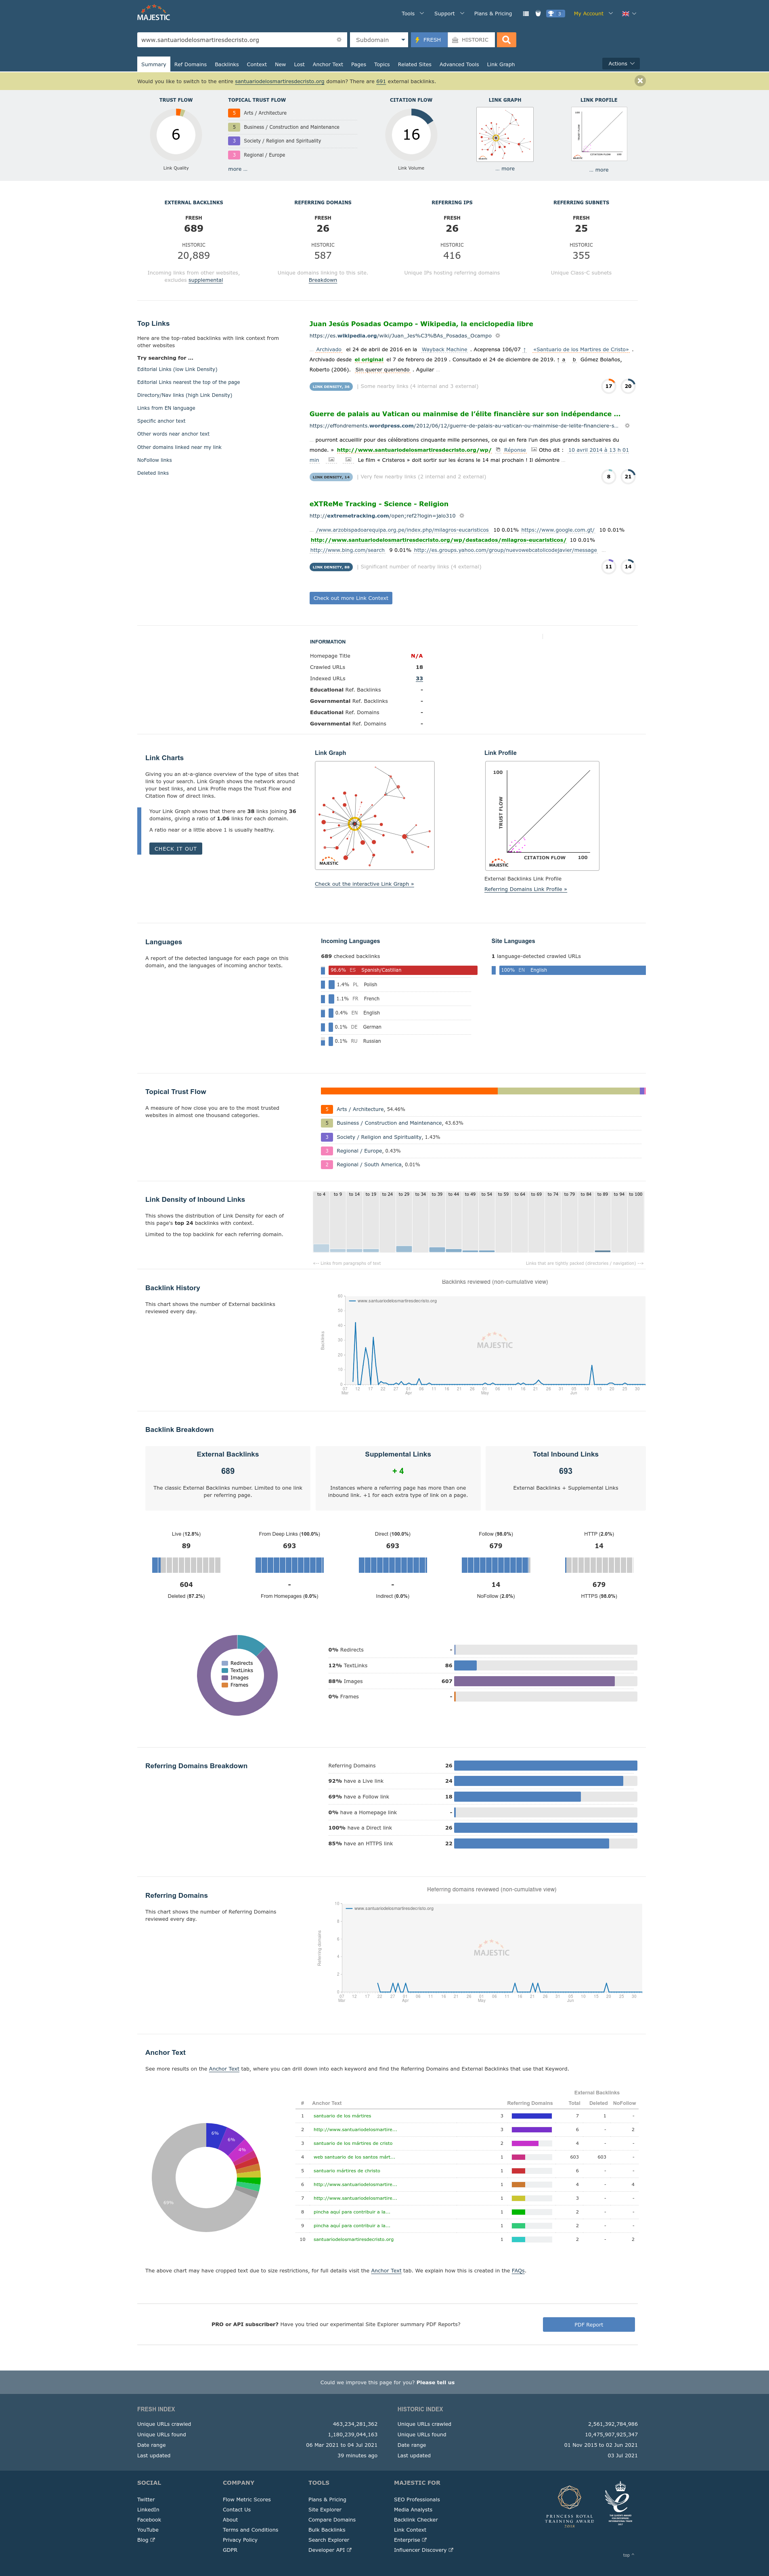Switch to the Ref Domains tab
Screen dimensions: 769x2576
pos(190,64)
